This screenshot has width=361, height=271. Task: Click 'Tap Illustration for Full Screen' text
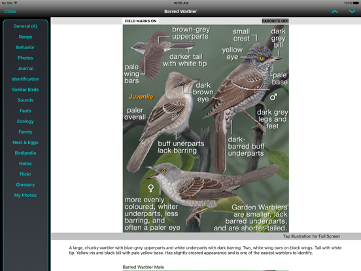point(311,236)
